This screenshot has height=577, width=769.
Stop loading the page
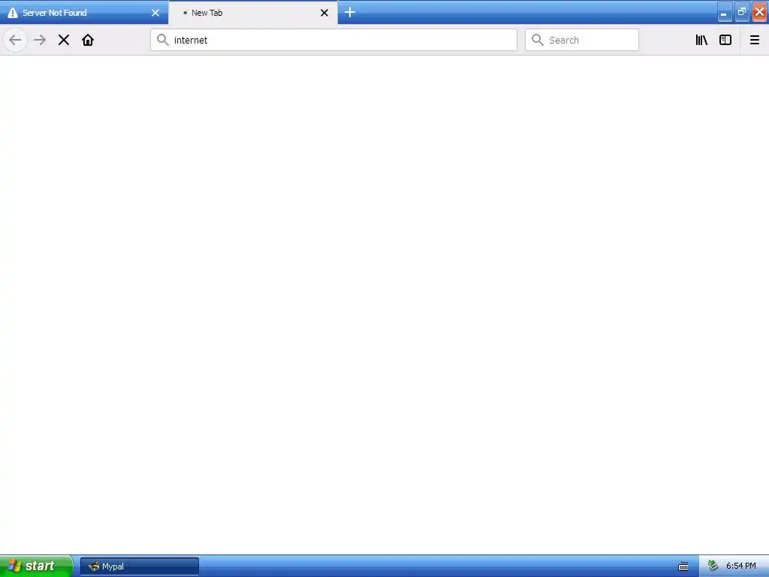64,40
